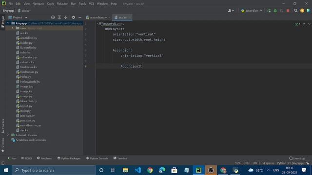Open the Edit menu
Screen dimensions: 312x175
[x=18, y=4]
